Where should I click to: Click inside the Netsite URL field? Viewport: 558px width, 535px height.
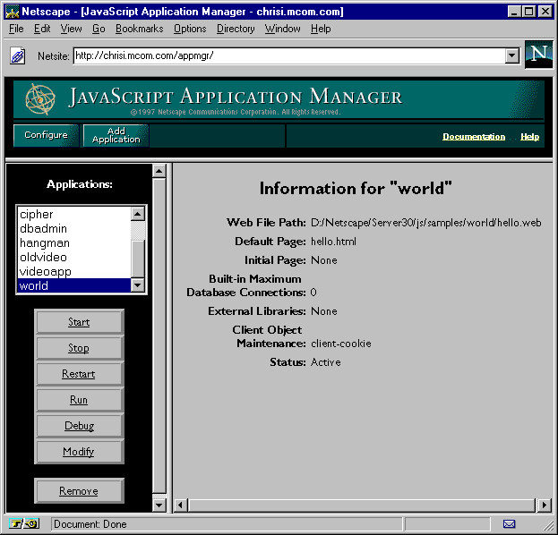(x=287, y=55)
